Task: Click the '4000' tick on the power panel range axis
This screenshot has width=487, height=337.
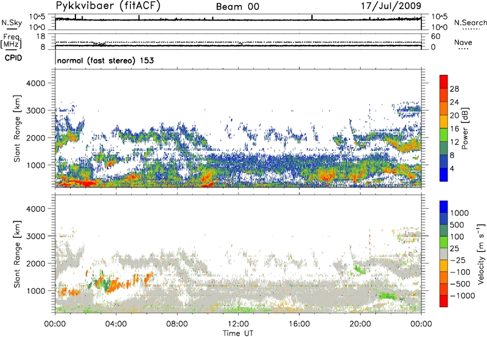Action: (35, 83)
